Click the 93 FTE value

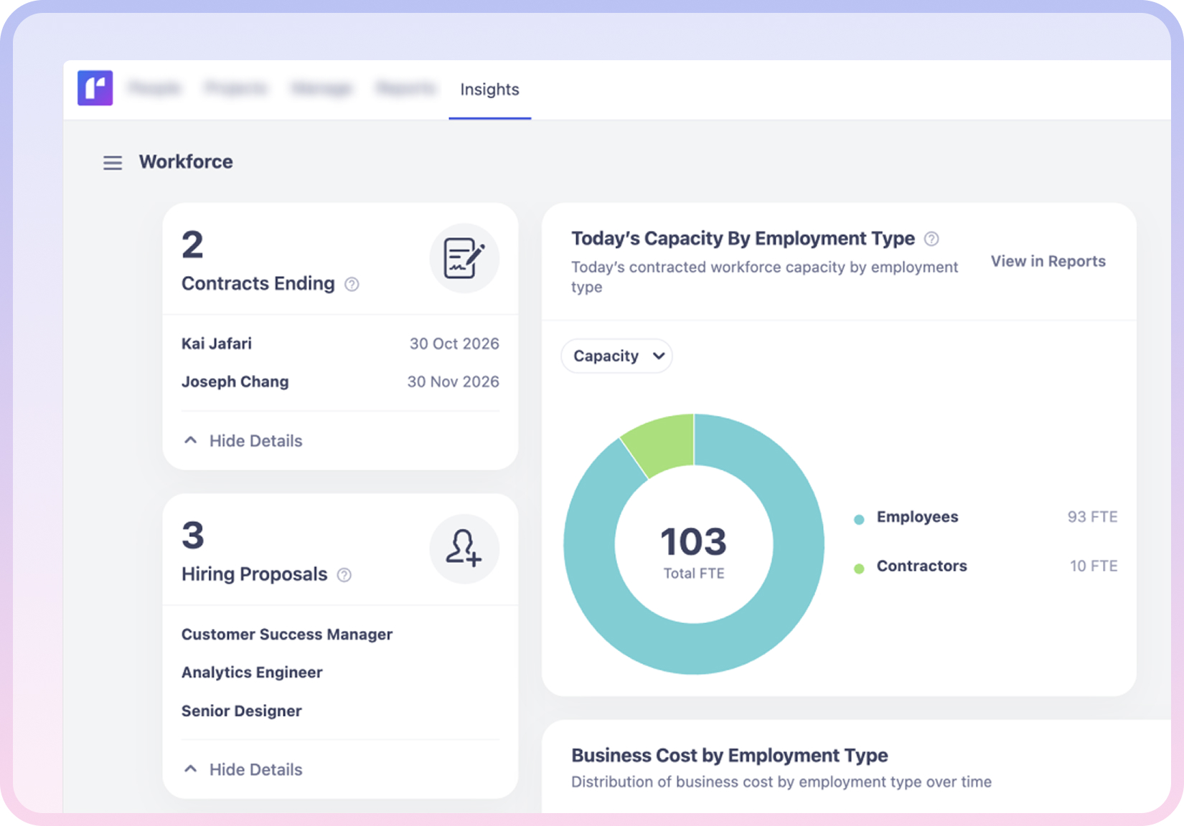[1092, 517]
